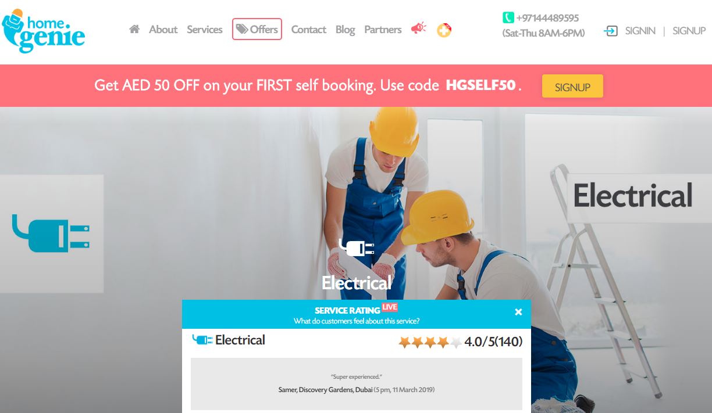Open the Services menu item

(x=205, y=29)
